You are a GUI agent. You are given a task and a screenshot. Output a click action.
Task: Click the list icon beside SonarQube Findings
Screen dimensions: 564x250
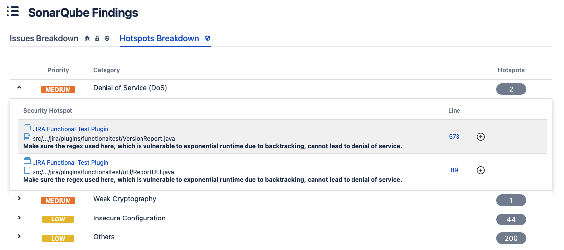(x=13, y=11)
